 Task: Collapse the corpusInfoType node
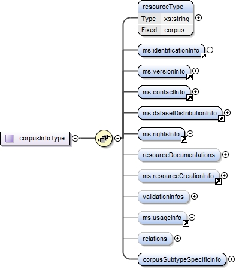[x=75, y=138]
